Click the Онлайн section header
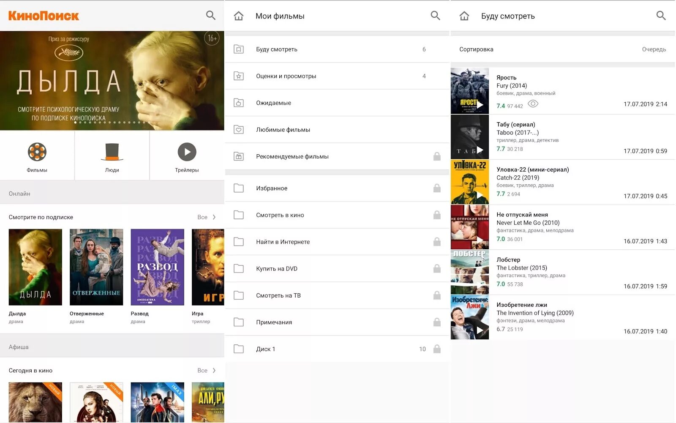 [112, 194]
